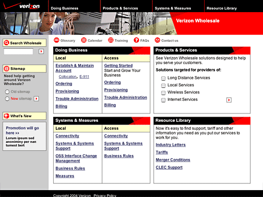
Task: Click the Glossary icon
Action: pos(56,40)
